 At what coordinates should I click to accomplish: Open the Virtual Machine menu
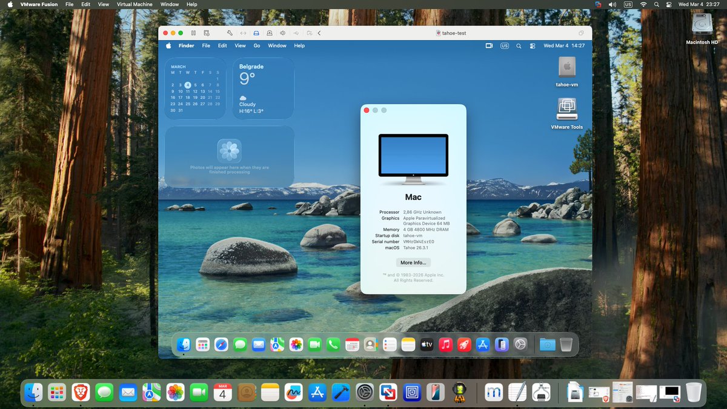[x=134, y=4]
